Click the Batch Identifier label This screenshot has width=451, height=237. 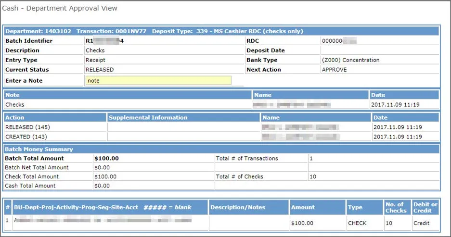pyautogui.click(x=29, y=41)
